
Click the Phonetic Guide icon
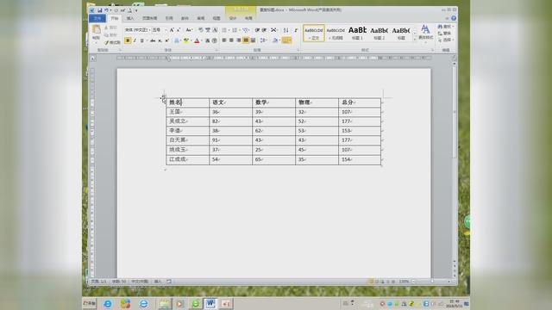coord(208,30)
